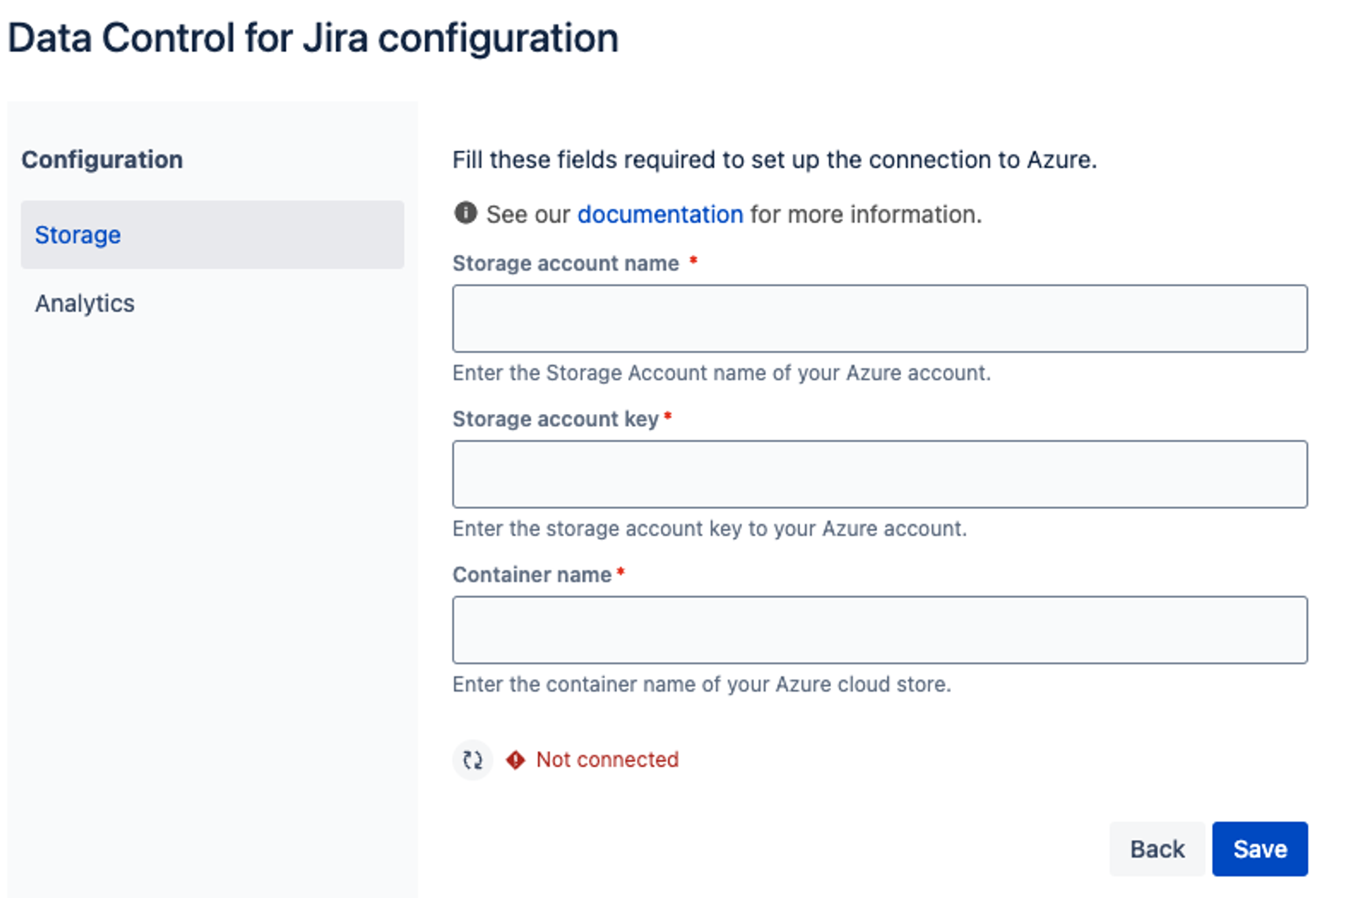Click the Container name label
This screenshot has width=1349, height=898.
[x=532, y=574]
